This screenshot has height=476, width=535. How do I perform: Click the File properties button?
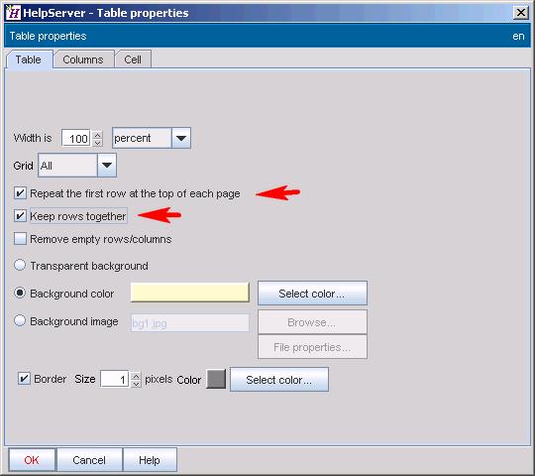click(312, 347)
